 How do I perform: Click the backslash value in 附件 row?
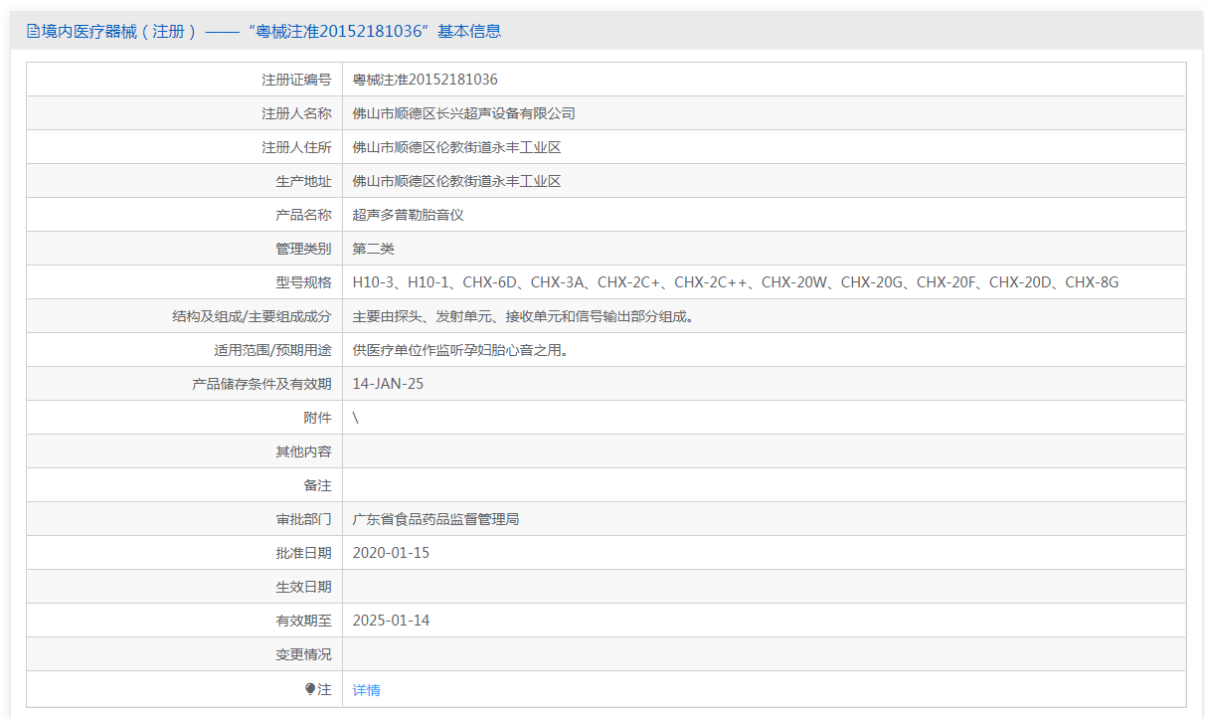coord(356,418)
